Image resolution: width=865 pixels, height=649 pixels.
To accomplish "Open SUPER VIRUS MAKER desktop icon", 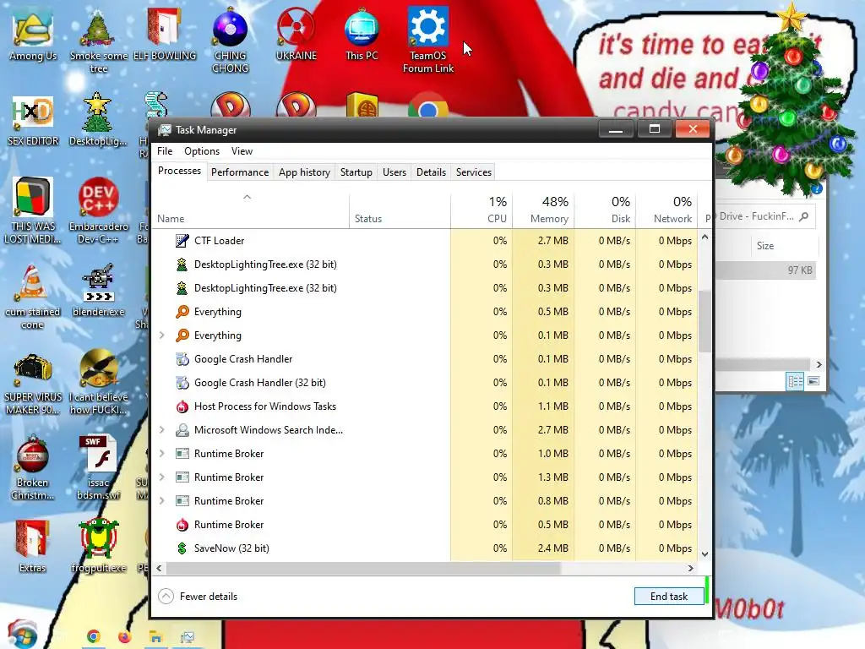I will (33, 382).
